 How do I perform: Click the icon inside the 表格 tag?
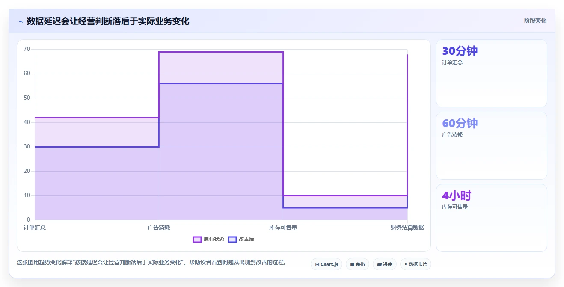(352, 264)
